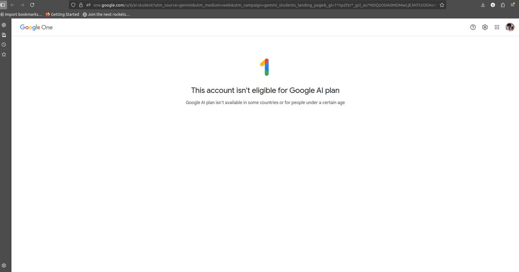519x272 pixels.
Task: Click the colorful Google One '1' logo
Action: [265, 67]
